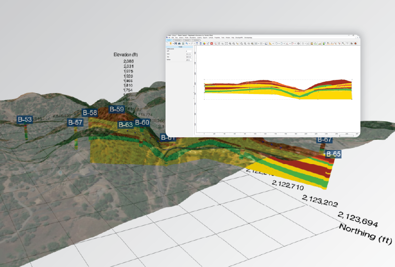The width and height of the screenshot is (395, 267).
Task: Click the Save disk icon in the toolbar
Action: (175, 43)
